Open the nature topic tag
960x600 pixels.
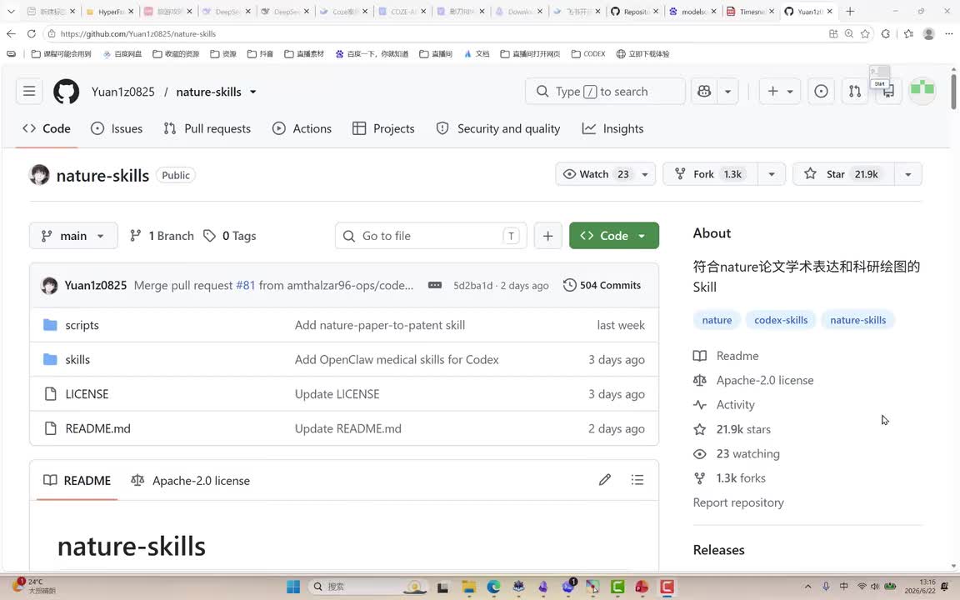(717, 320)
